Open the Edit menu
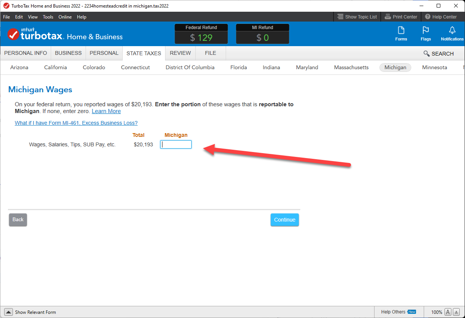Image resolution: width=465 pixels, height=318 pixels. [x=19, y=17]
